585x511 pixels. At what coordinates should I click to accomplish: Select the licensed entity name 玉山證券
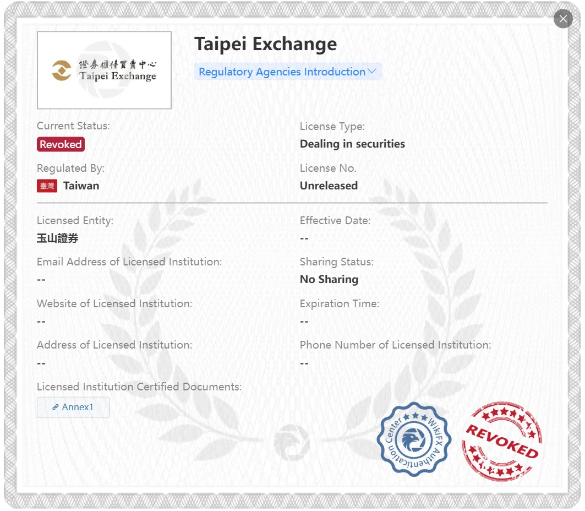coord(57,238)
